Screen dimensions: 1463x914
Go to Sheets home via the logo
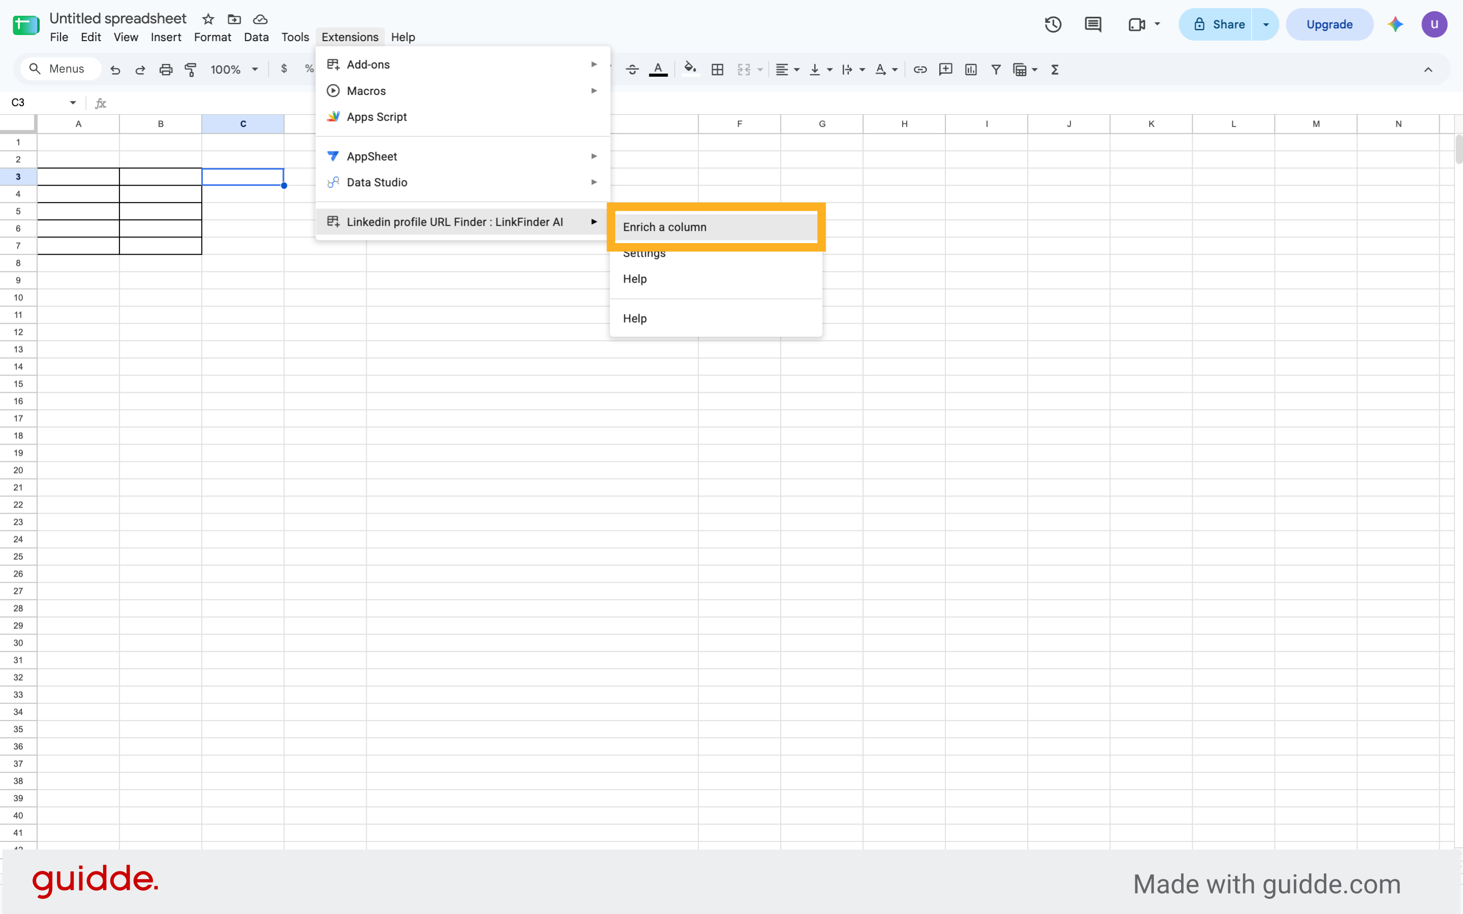26,25
